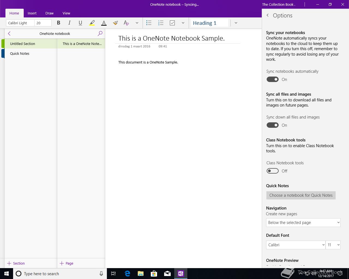
Task: Open File Explorer from taskbar
Action: [x=141, y=274]
